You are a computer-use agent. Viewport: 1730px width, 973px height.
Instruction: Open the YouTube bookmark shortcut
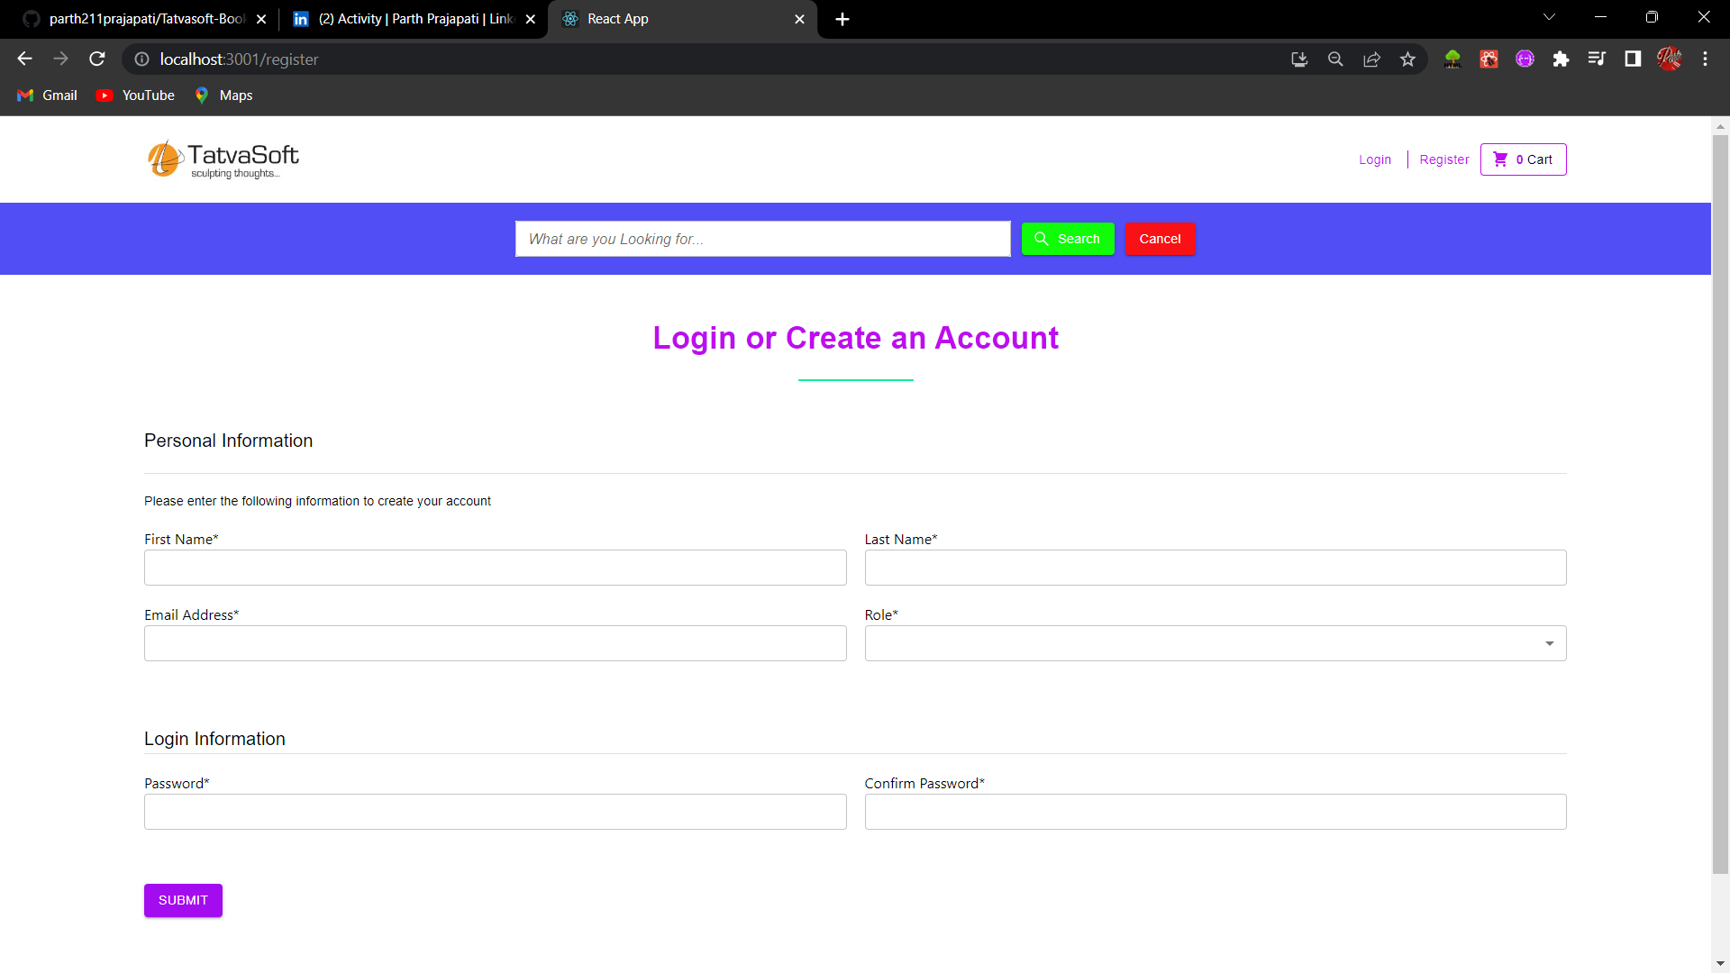(134, 95)
